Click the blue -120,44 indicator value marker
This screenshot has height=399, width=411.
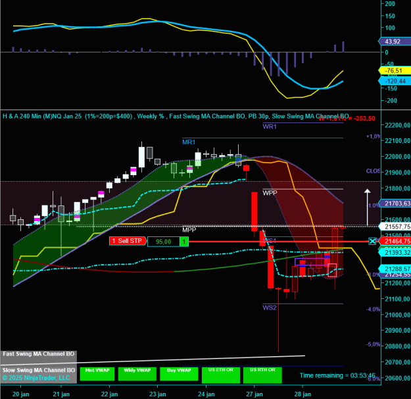(395, 81)
